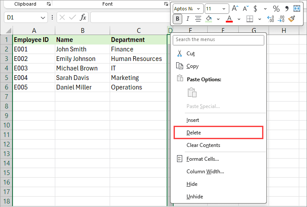
Task: Apply the Comma Style icon
Action: coord(287,9)
